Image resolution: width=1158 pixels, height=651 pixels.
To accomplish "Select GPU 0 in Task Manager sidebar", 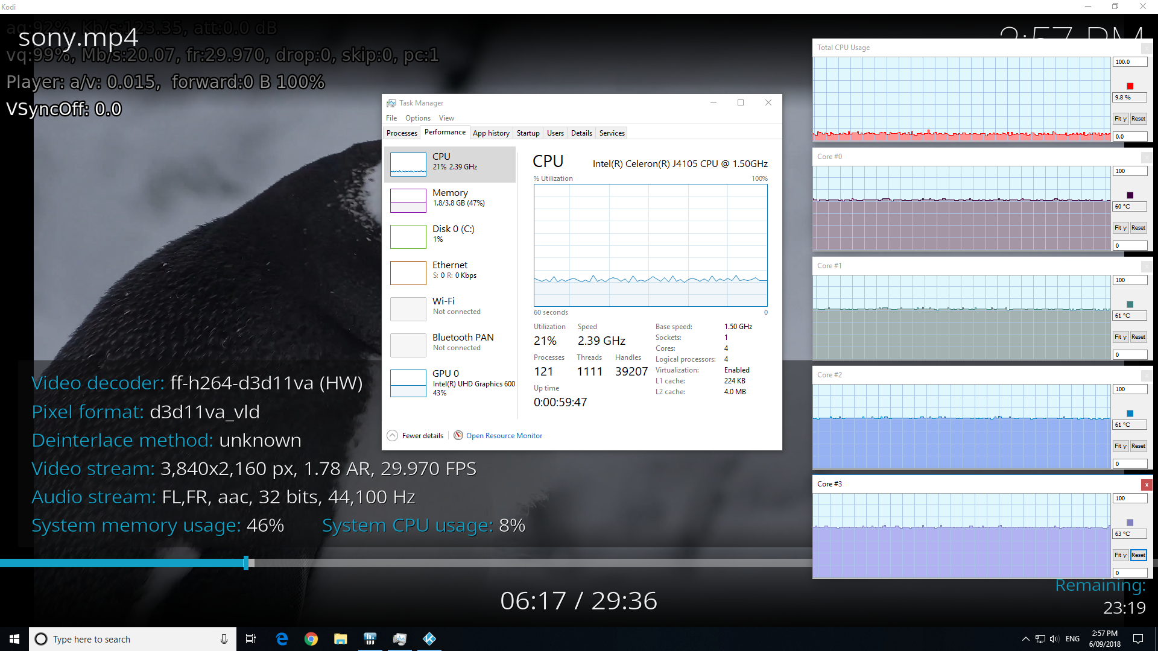I will [450, 382].
